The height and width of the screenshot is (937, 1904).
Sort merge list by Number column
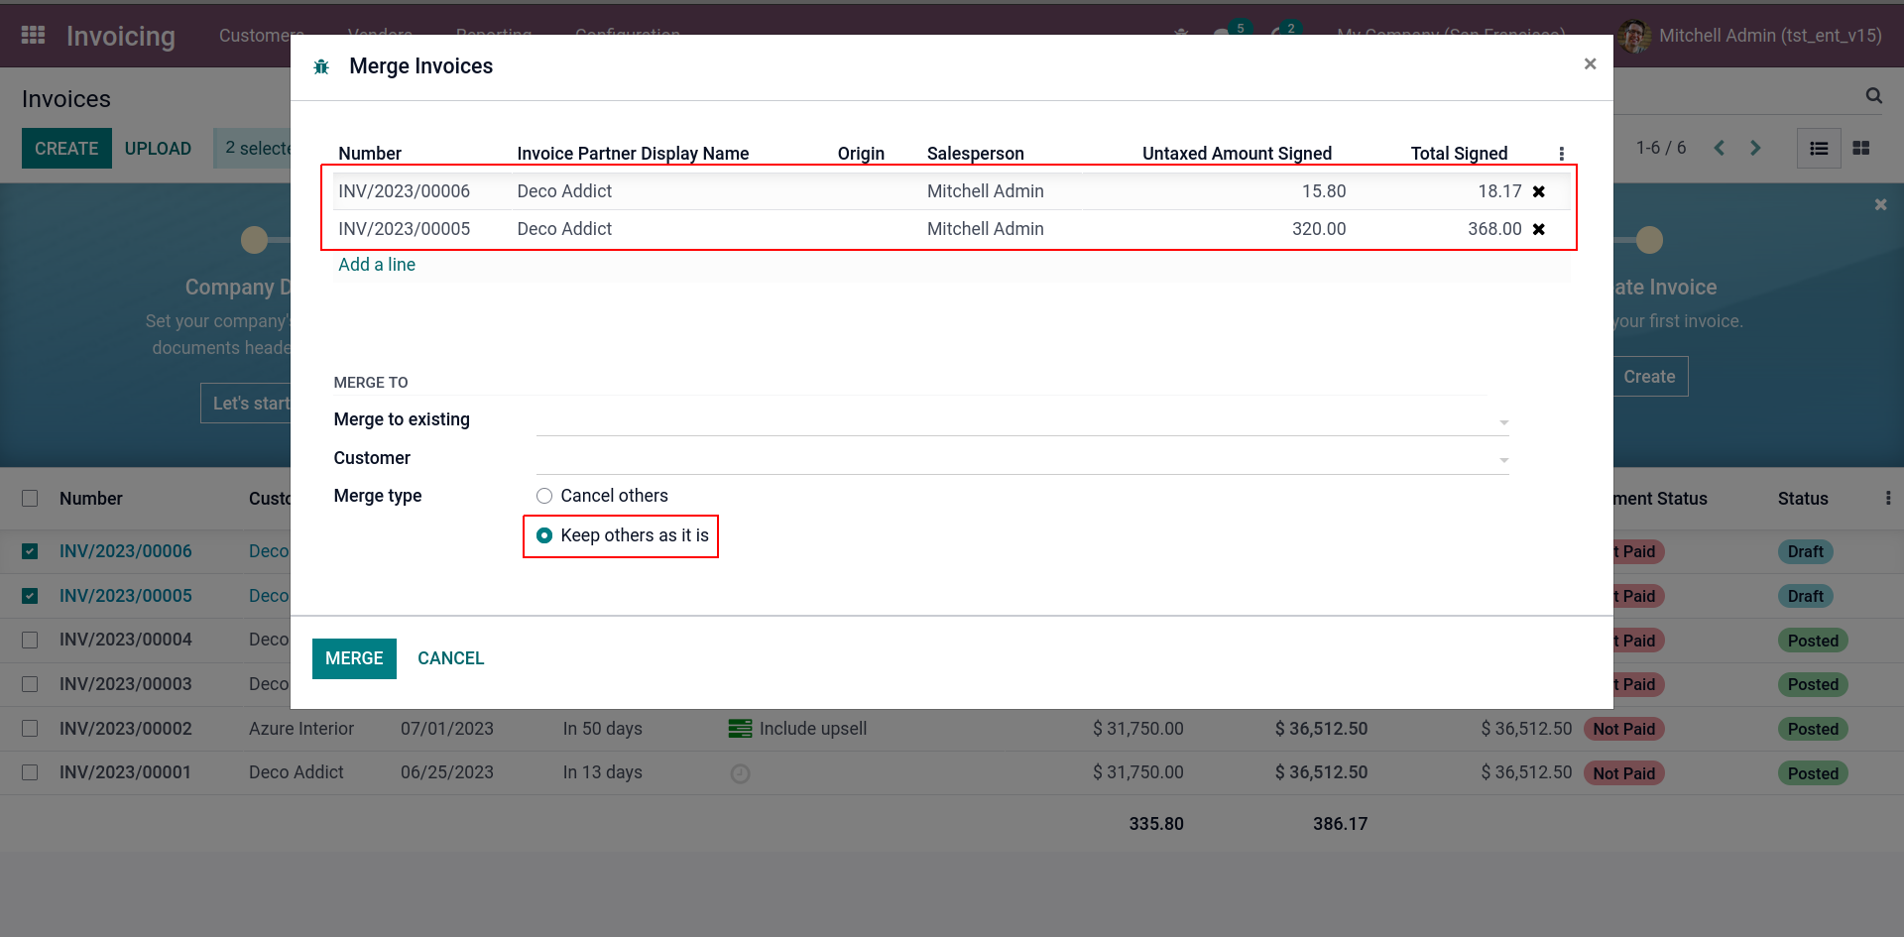(x=370, y=154)
